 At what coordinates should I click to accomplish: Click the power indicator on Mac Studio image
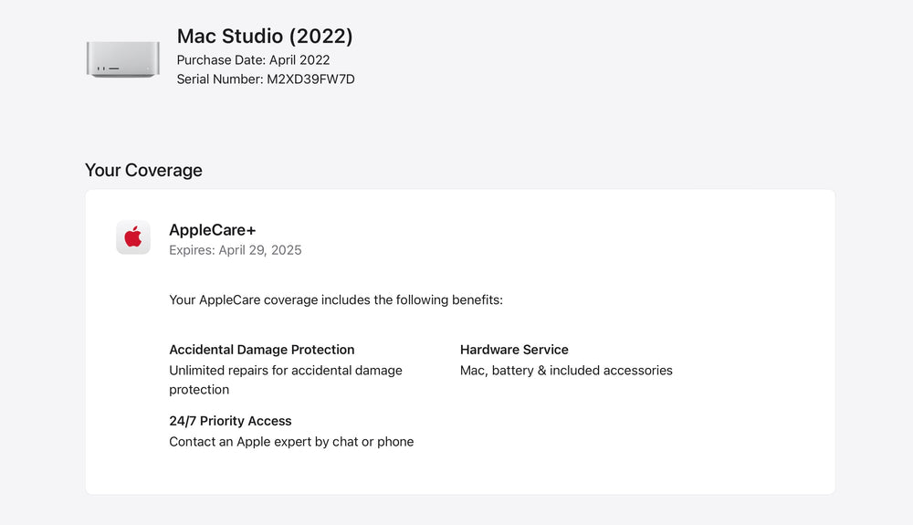(x=148, y=68)
